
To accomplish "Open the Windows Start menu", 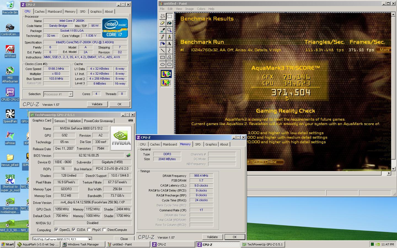I will pos(7,244).
